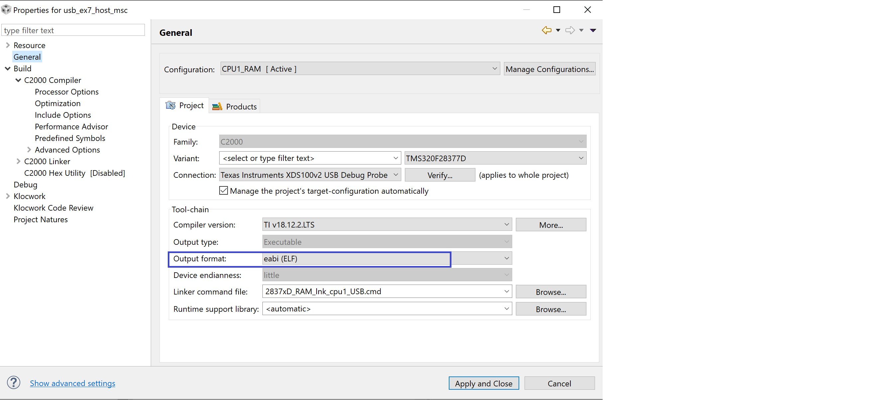Expand the C2000 Linker section
This screenshot has width=879, height=400.
[19, 161]
